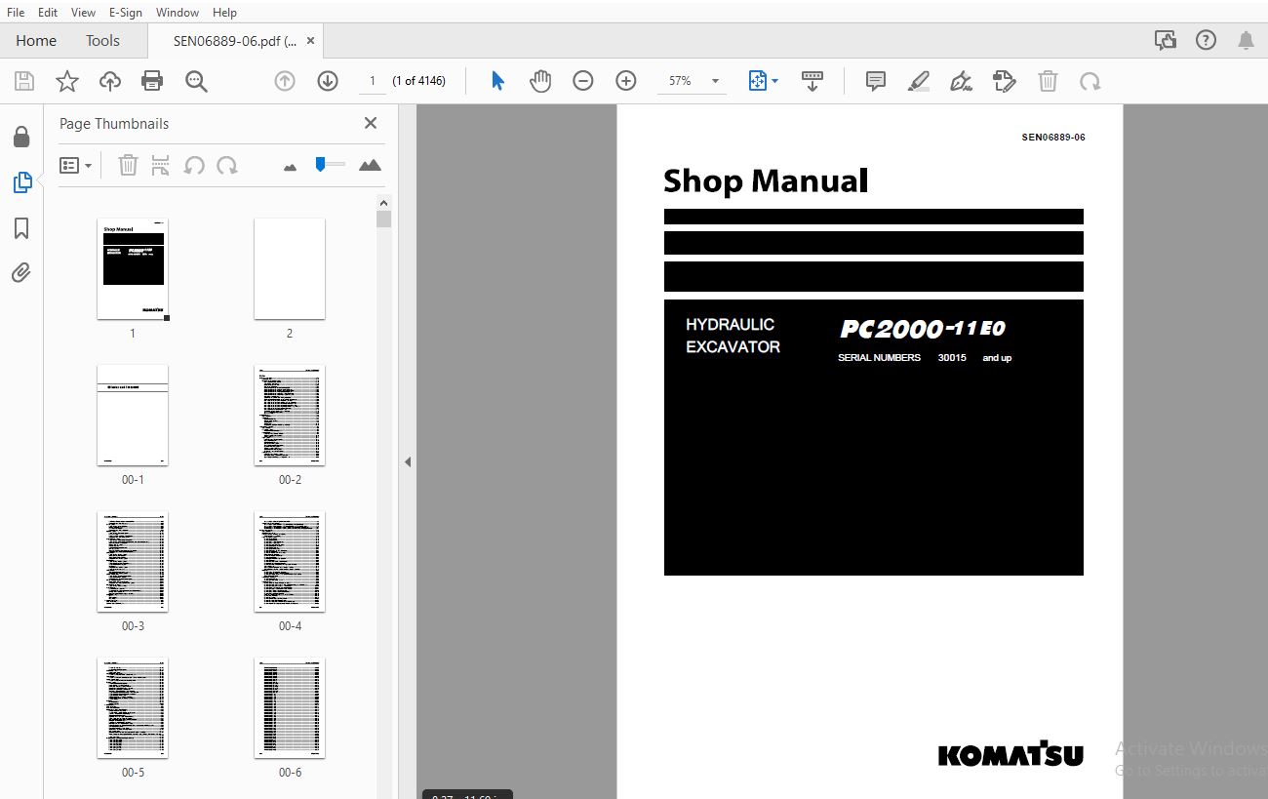Print the document using the printer icon

tap(152, 81)
